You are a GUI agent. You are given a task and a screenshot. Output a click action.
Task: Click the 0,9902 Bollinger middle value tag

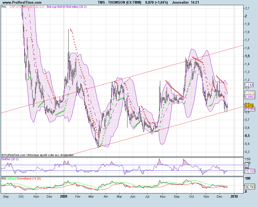(x=250, y=97)
